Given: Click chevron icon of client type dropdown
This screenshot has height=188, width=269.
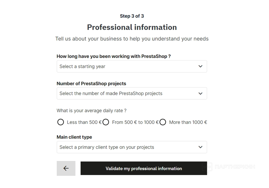Looking at the screenshot, I should 201,147.
